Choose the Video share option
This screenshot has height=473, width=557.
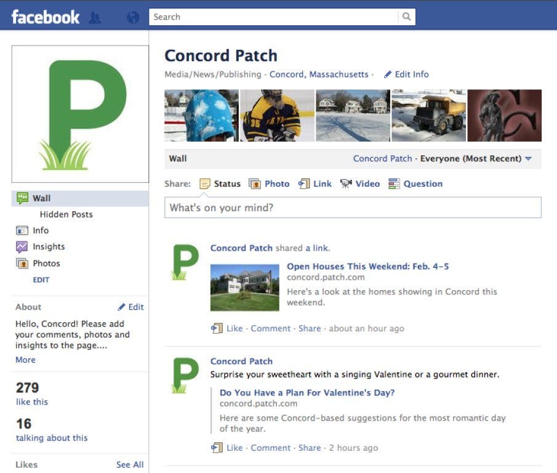[346, 184]
